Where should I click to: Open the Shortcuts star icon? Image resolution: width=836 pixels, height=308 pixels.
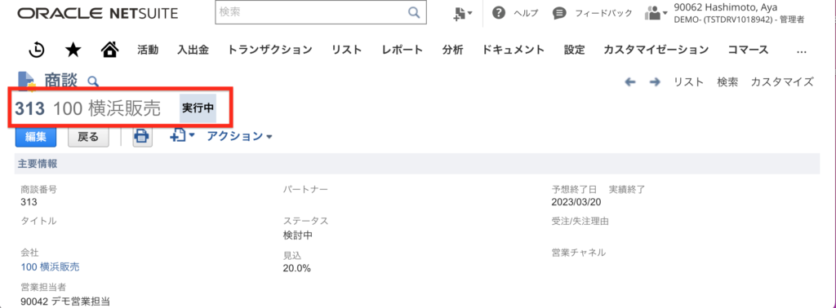click(x=73, y=50)
